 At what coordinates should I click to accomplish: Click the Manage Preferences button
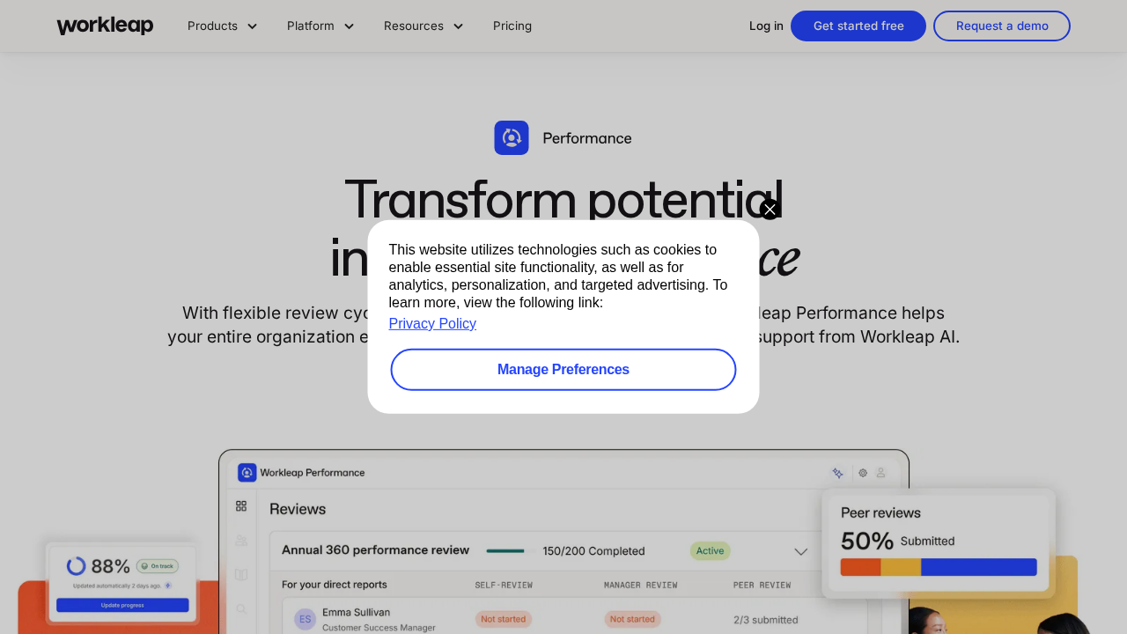coord(563,370)
